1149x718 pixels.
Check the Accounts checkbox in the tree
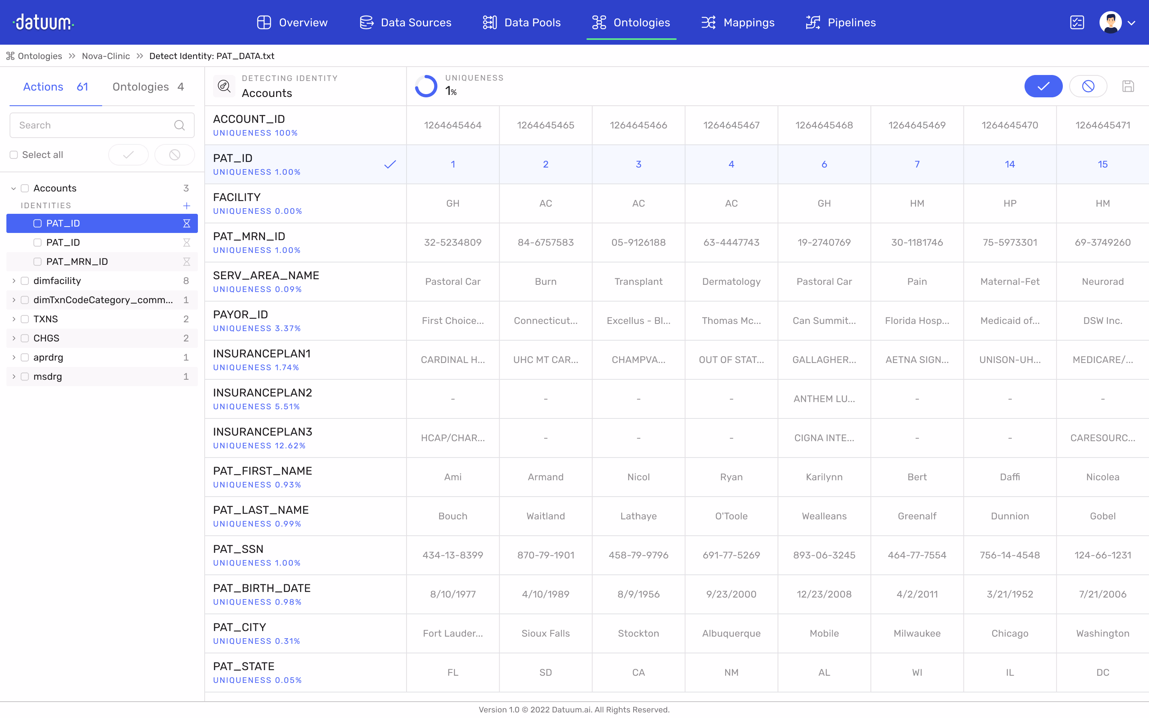coord(25,188)
